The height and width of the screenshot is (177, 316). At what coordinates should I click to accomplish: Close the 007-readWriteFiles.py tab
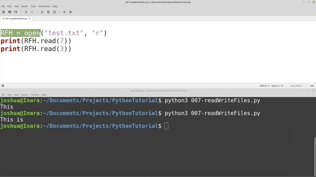(x=29, y=19)
